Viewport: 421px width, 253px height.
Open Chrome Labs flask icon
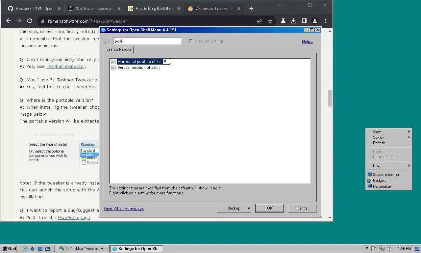point(283,21)
